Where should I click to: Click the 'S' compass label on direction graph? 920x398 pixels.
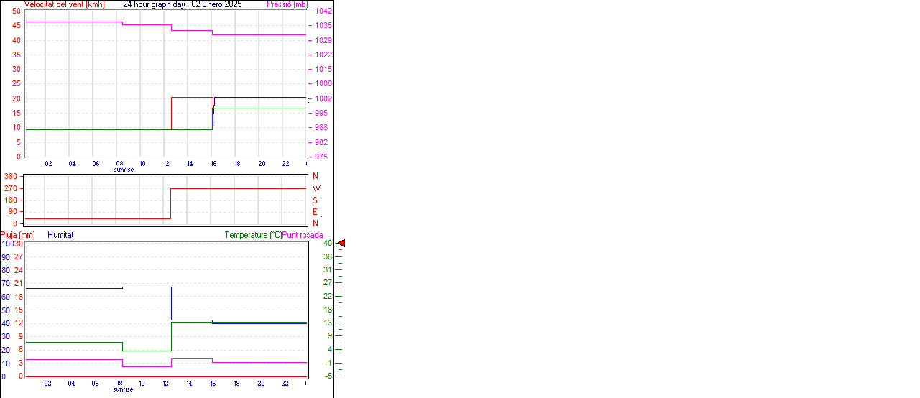pos(315,200)
